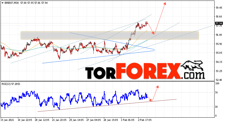Click the current price tag 57.94

[219, 23]
